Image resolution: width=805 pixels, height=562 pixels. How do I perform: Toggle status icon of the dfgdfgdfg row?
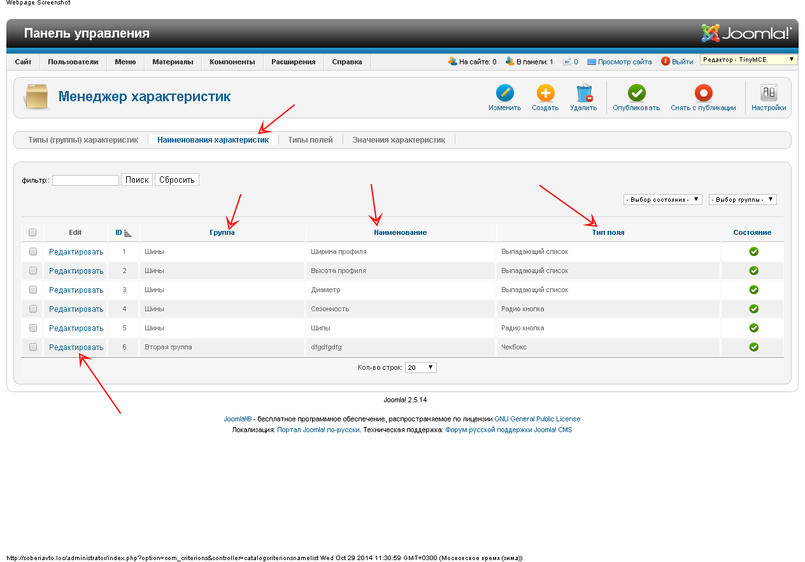coord(753,347)
